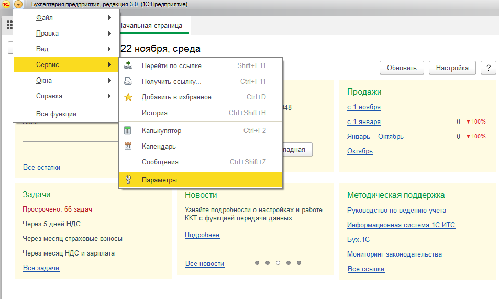Click the Обновить button

(x=402, y=68)
